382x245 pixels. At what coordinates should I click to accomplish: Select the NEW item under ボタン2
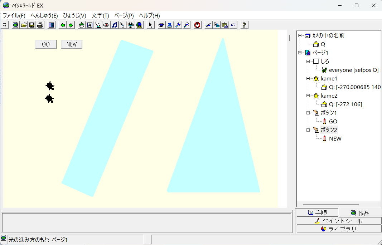pyautogui.click(x=335, y=139)
